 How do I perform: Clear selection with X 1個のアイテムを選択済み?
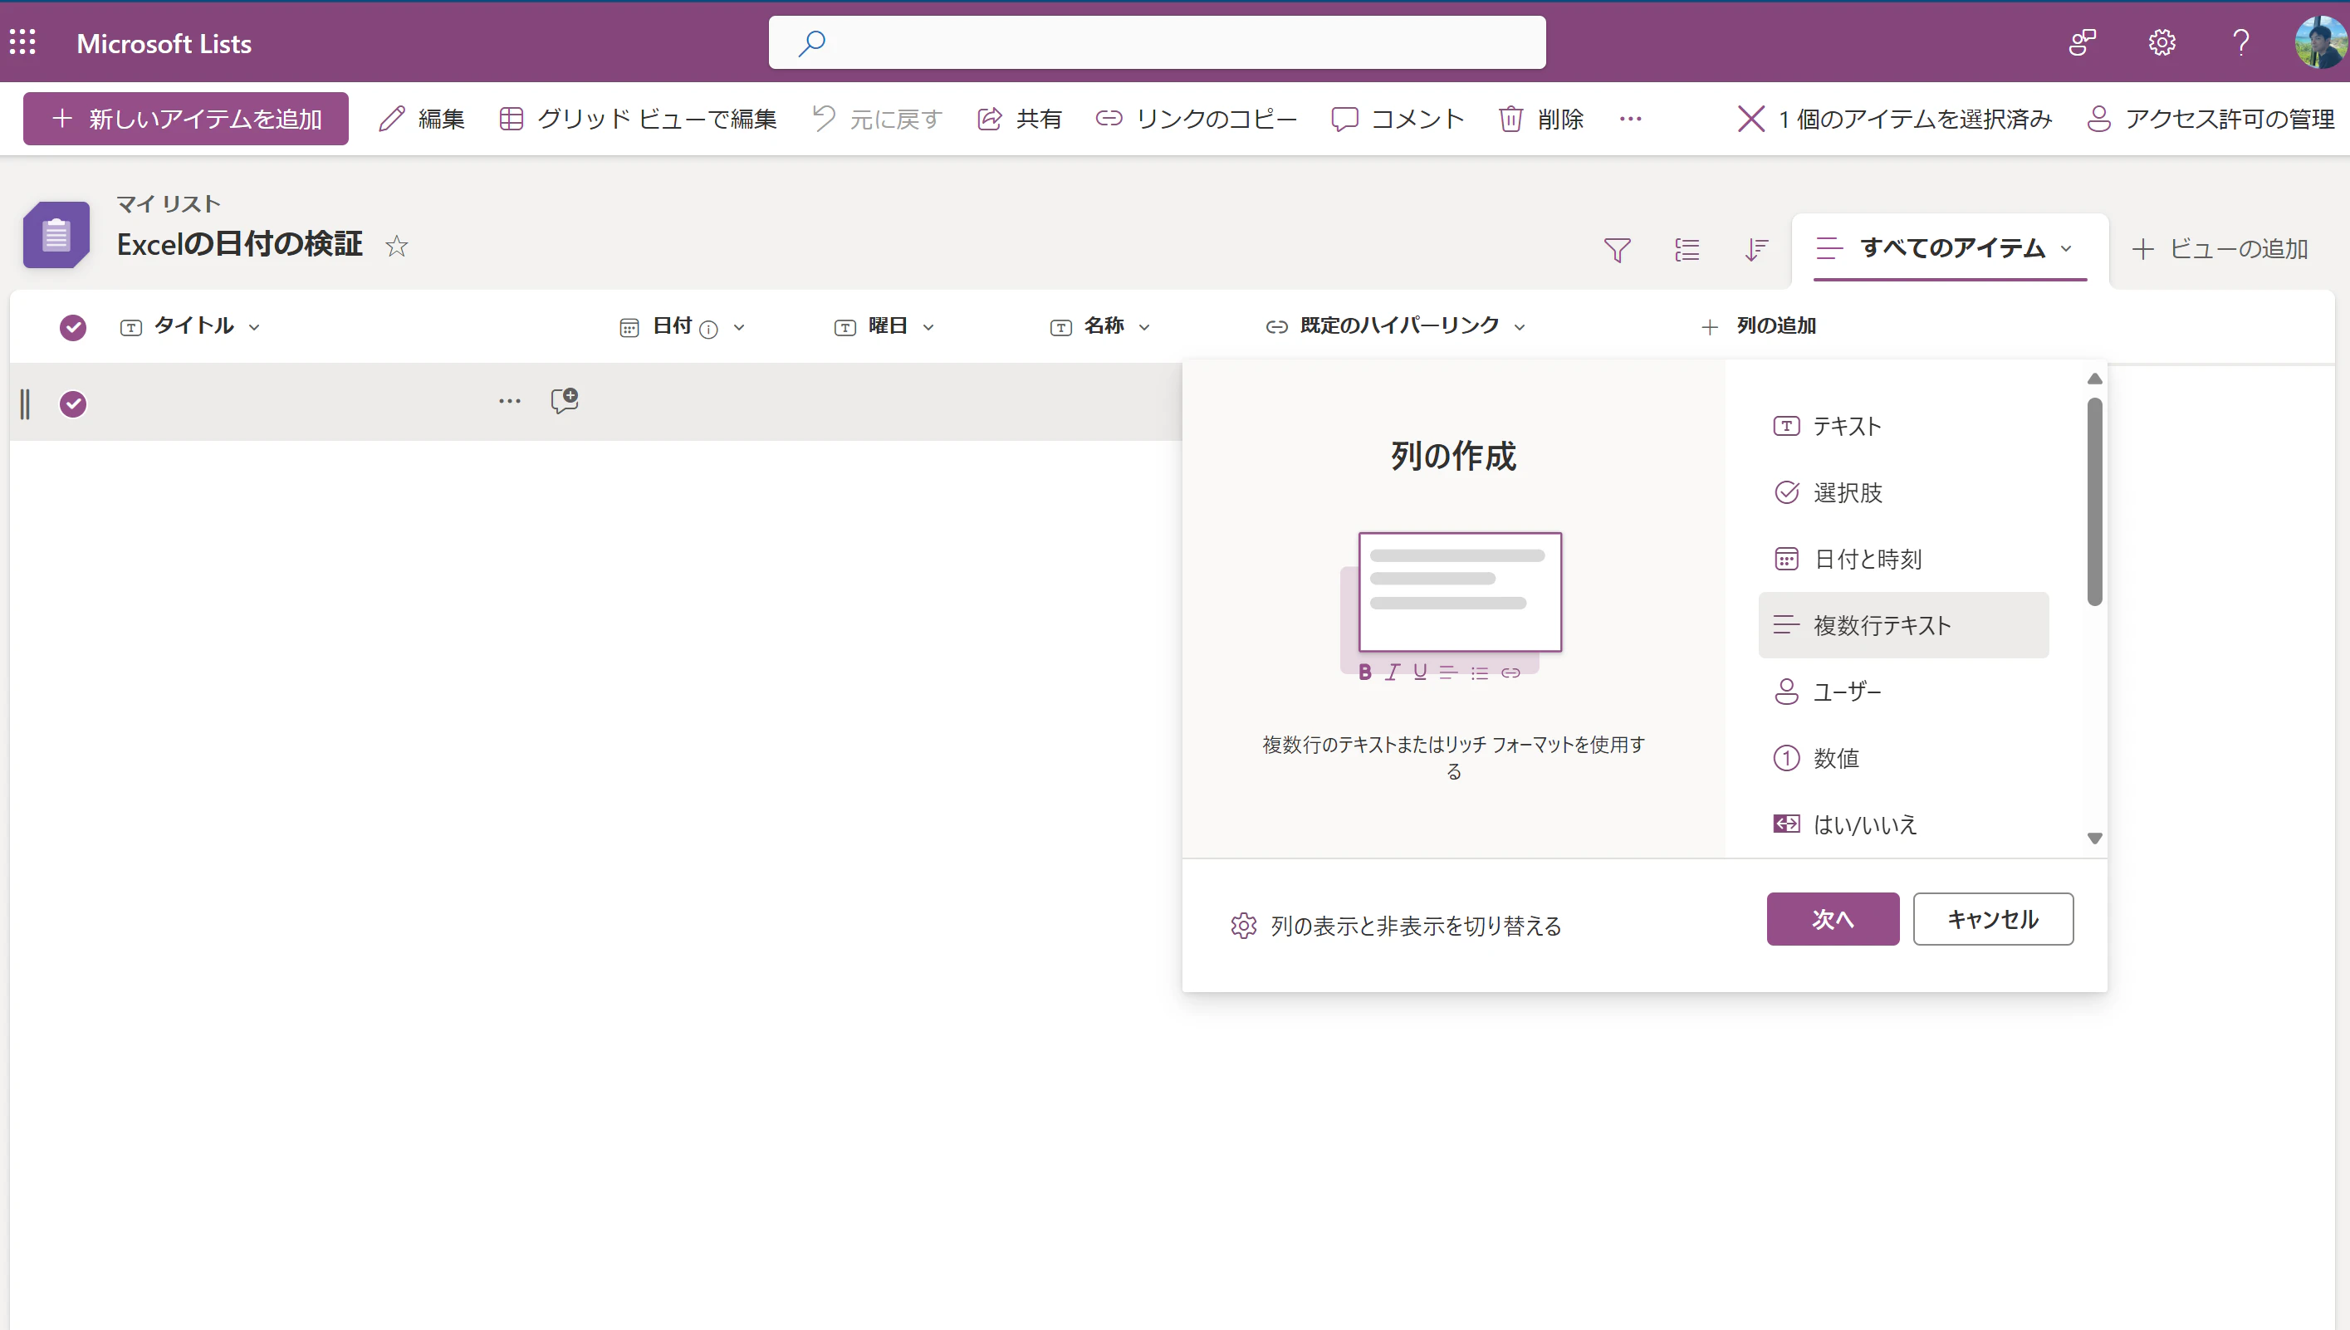pyautogui.click(x=1750, y=119)
